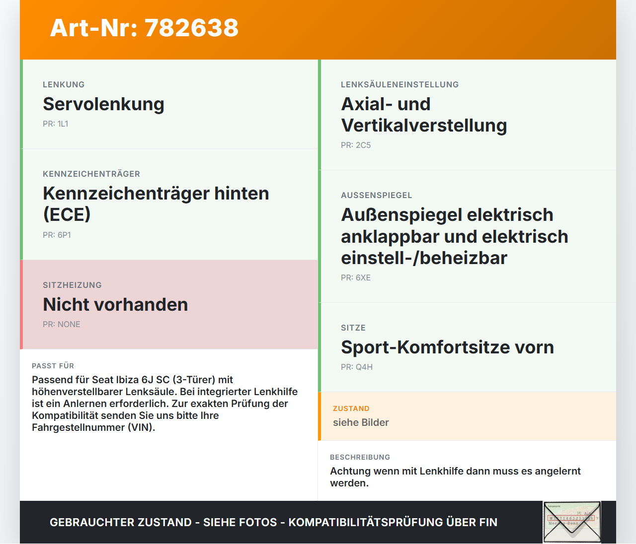
Task: Click the Axial- und Vertikalverstellung card
Action: coord(467,115)
